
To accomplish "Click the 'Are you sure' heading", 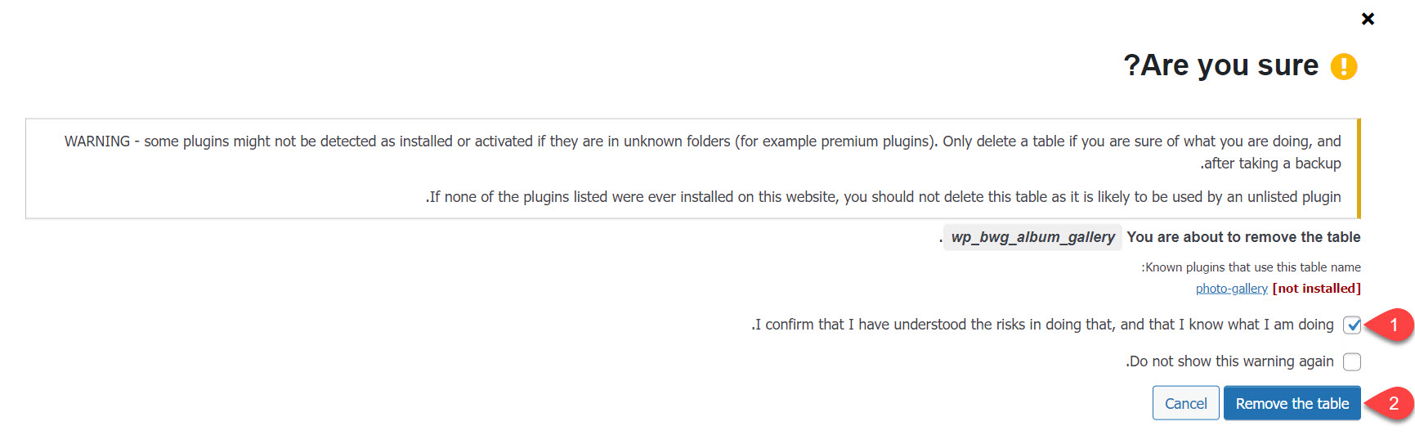I will 1221,65.
